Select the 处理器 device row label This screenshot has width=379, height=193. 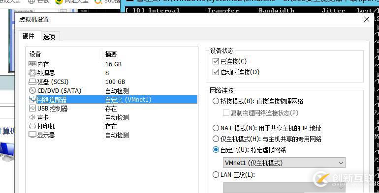46,73
